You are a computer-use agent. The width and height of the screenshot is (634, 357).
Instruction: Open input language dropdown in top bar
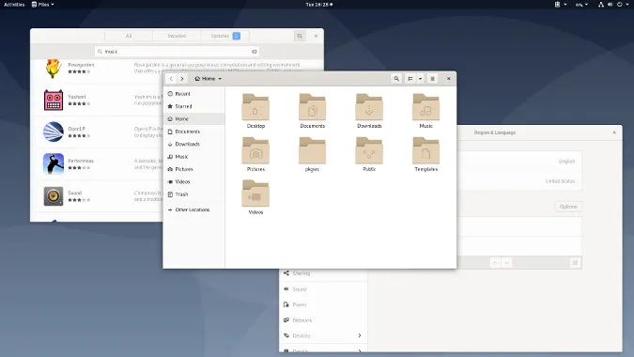[581, 5]
